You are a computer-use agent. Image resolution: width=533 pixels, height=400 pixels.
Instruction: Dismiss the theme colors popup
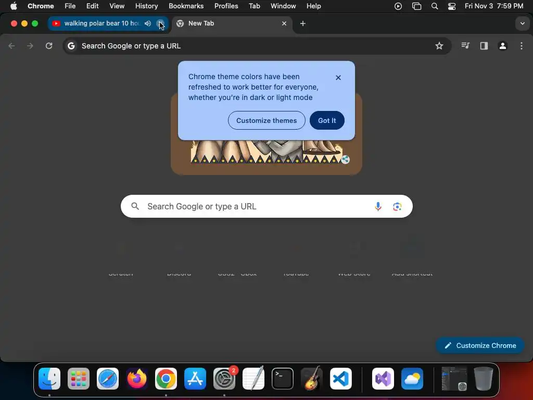[338, 78]
